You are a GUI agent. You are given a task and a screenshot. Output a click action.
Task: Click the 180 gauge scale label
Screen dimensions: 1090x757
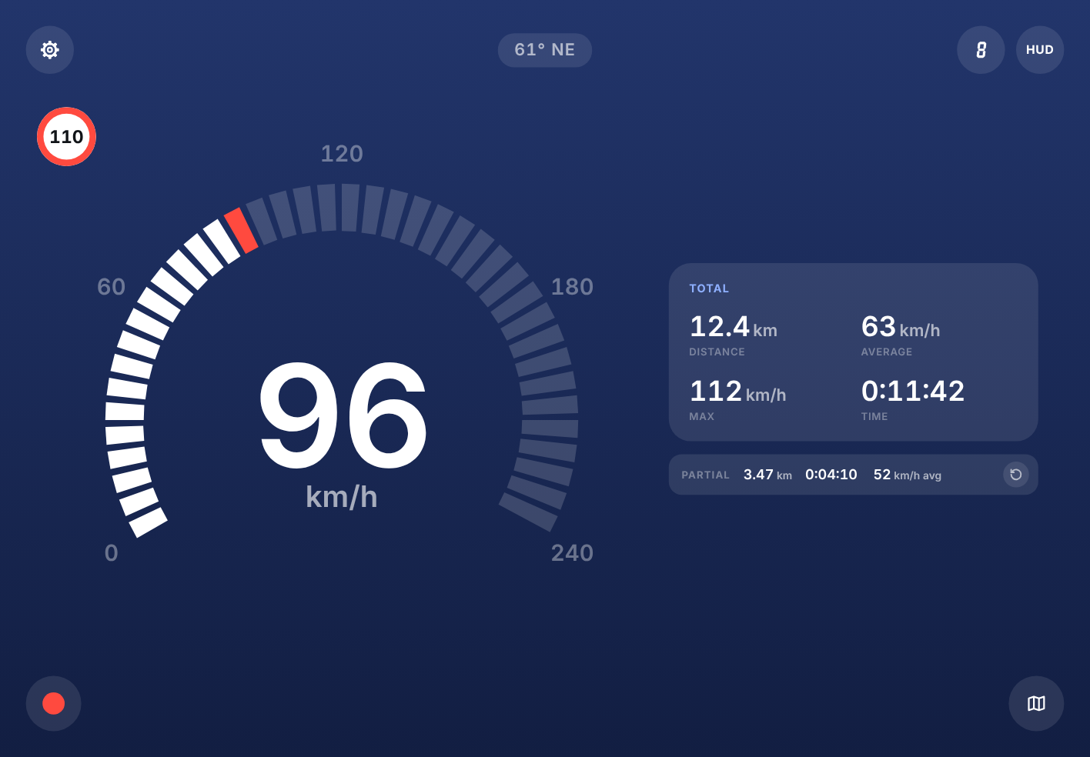pos(573,287)
